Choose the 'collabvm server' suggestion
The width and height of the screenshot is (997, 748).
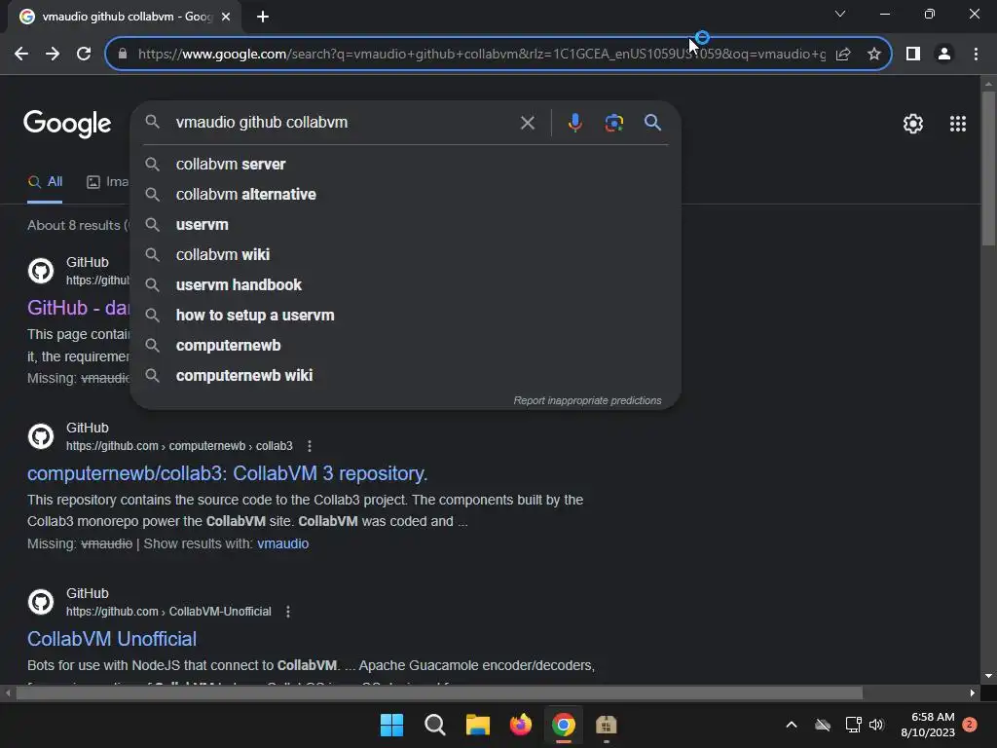pyautogui.click(x=405, y=164)
